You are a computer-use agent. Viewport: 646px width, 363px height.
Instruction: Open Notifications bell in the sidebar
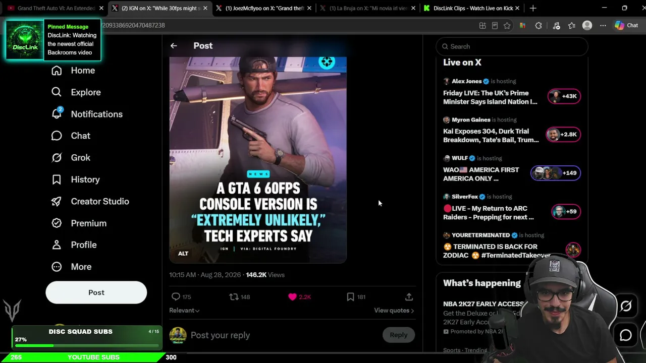[87, 114]
